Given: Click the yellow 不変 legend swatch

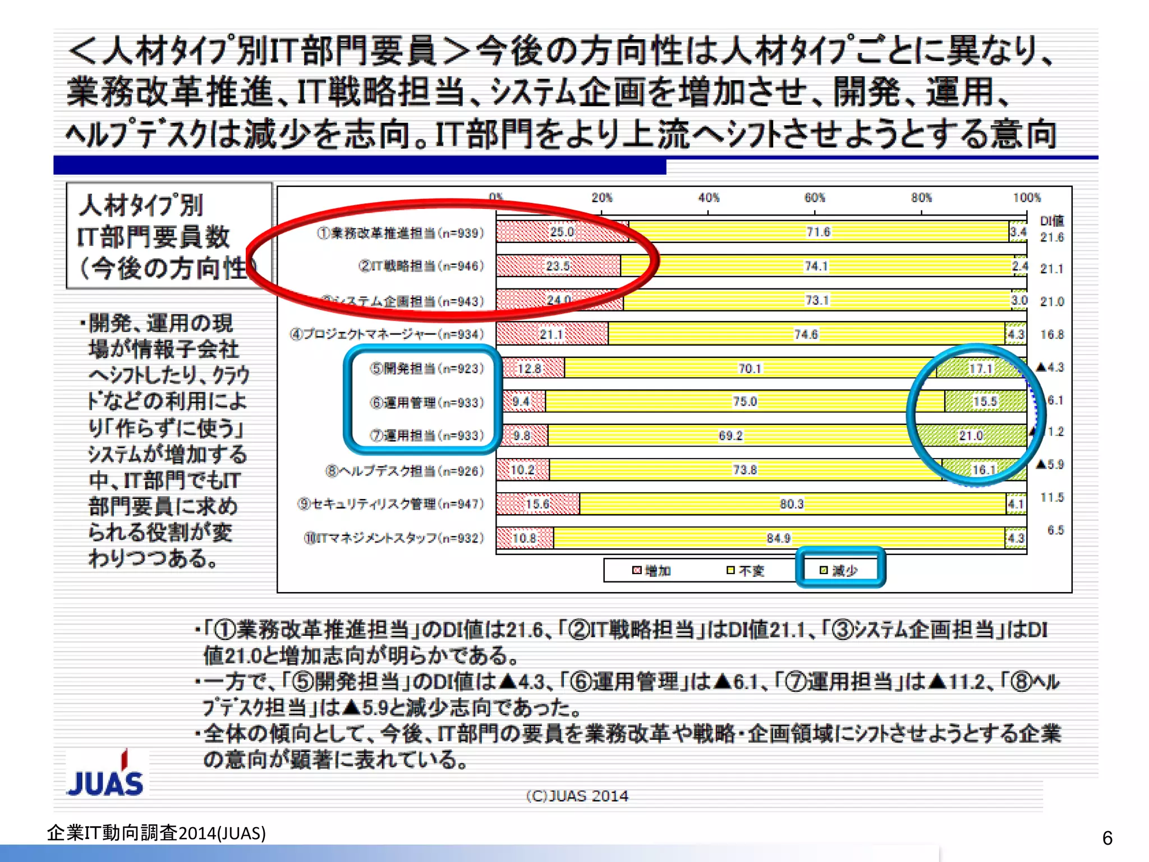Looking at the screenshot, I should (x=730, y=570).
